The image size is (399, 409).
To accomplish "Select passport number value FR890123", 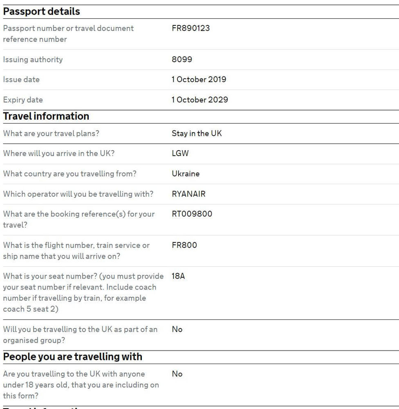I will pyautogui.click(x=191, y=28).
